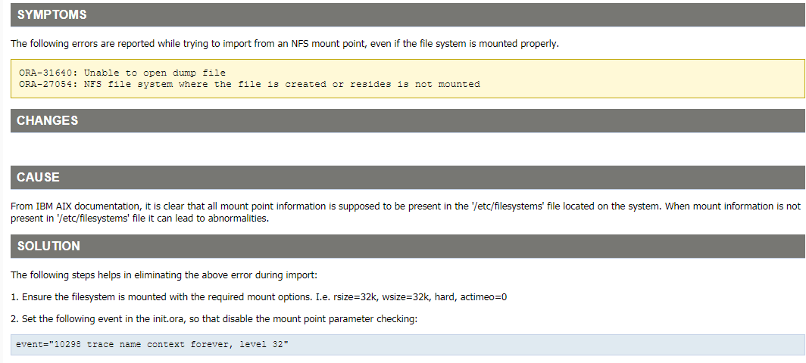This screenshot has height=363, width=806.
Task: Click the CAUSE section header
Action: (38, 177)
